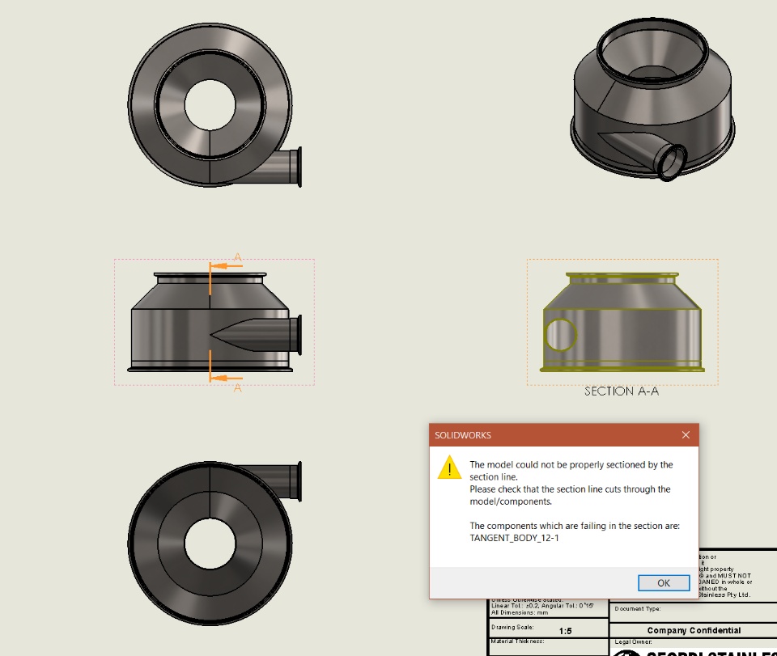Select the lower "A" section letter label
This screenshot has width=777, height=656.
[x=238, y=388]
